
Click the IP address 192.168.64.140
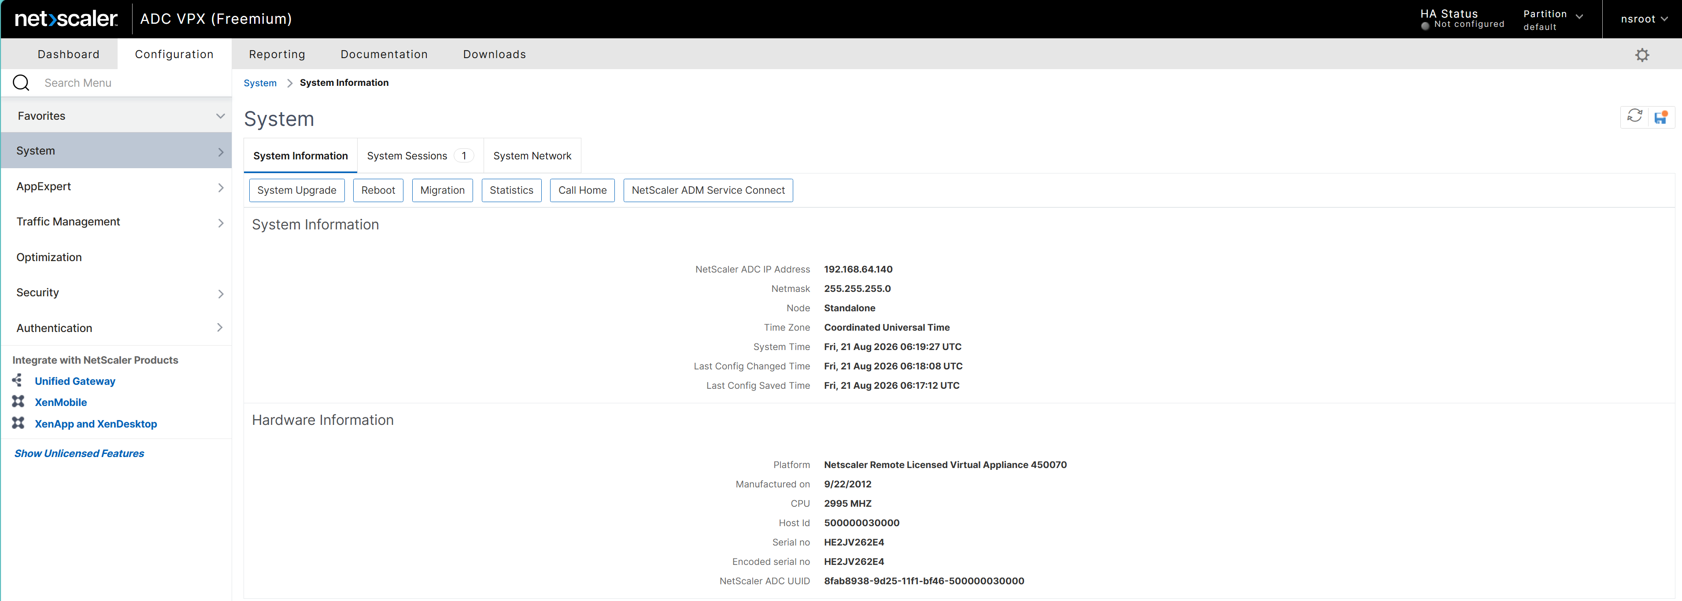coord(858,269)
